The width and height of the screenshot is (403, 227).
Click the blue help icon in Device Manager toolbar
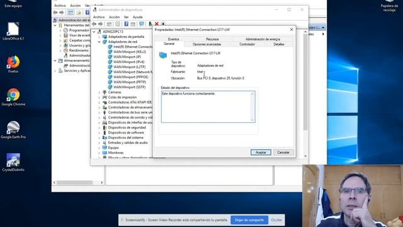tap(126, 24)
